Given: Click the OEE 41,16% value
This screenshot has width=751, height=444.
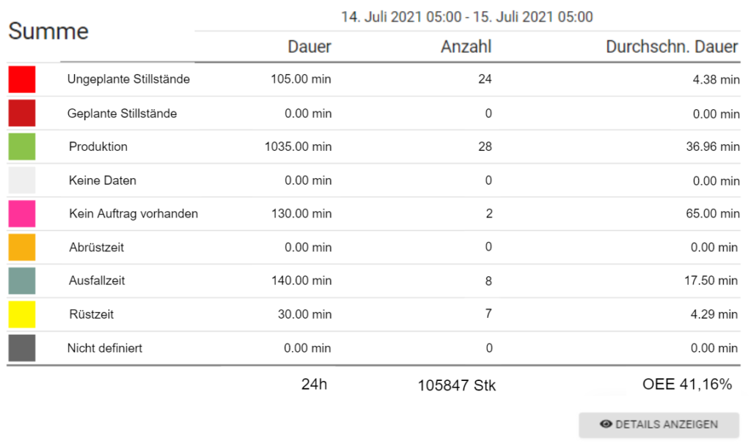Looking at the screenshot, I should (687, 384).
